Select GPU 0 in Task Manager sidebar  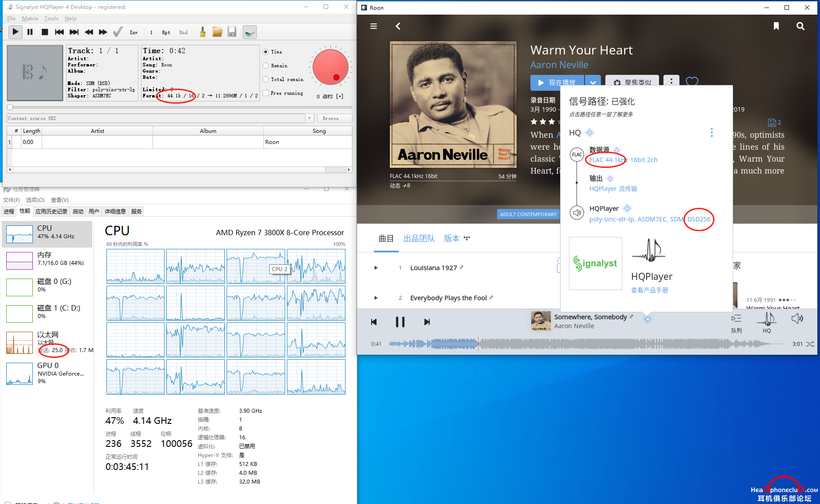[x=47, y=373]
